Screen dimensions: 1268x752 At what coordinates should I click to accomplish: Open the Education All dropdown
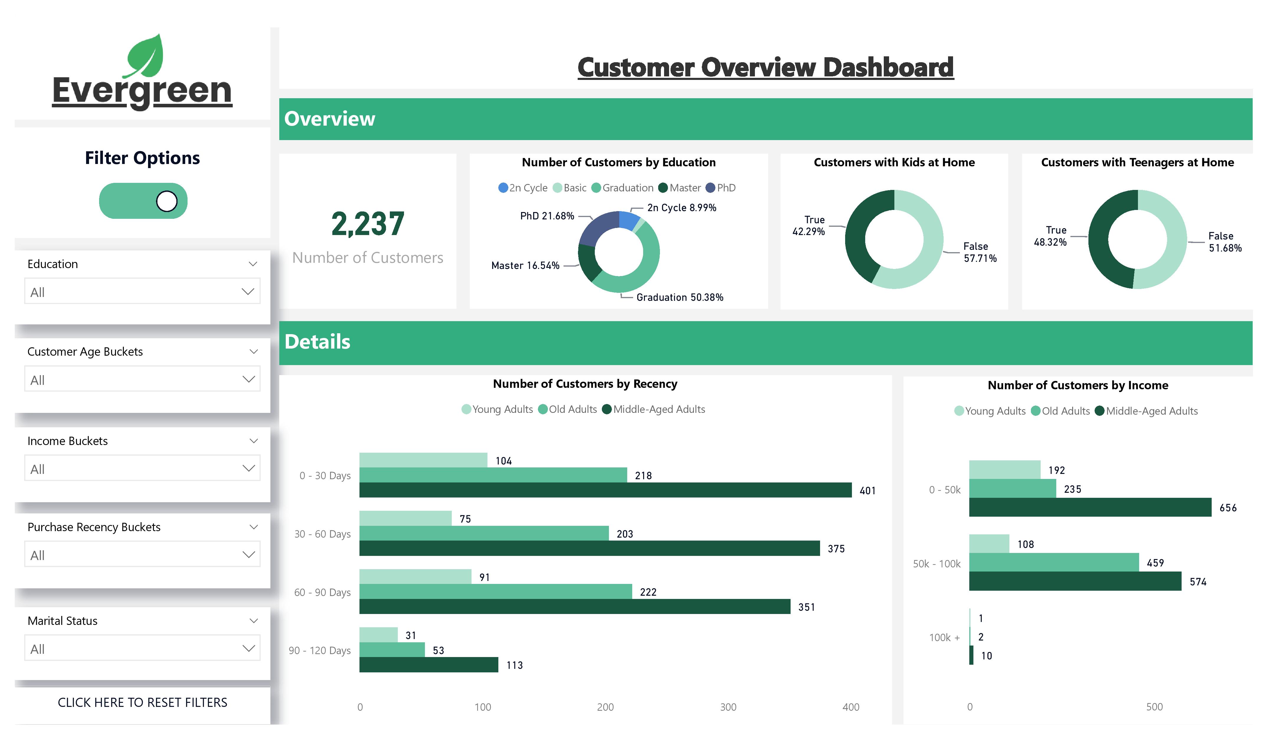[x=142, y=291]
